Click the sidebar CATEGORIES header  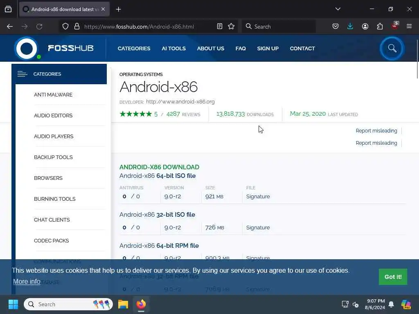coord(59,74)
